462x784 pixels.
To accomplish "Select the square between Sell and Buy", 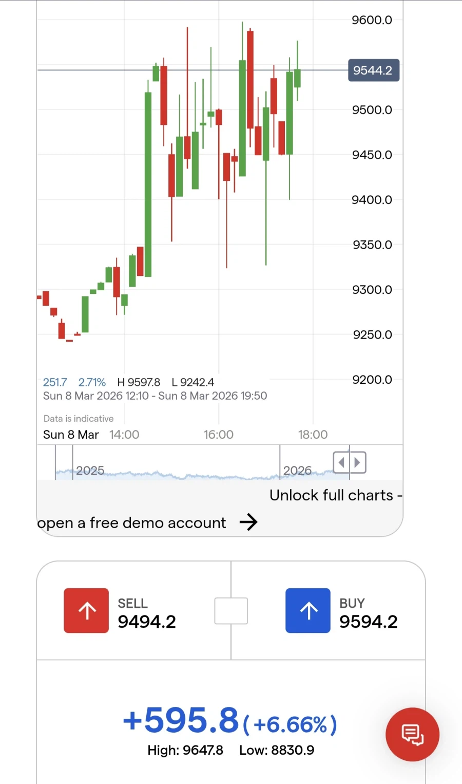I will tap(231, 611).
